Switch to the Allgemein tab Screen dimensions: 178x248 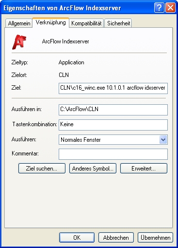(x=19, y=23)
